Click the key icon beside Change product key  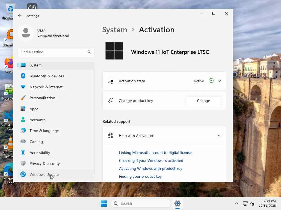click(111, 101)
